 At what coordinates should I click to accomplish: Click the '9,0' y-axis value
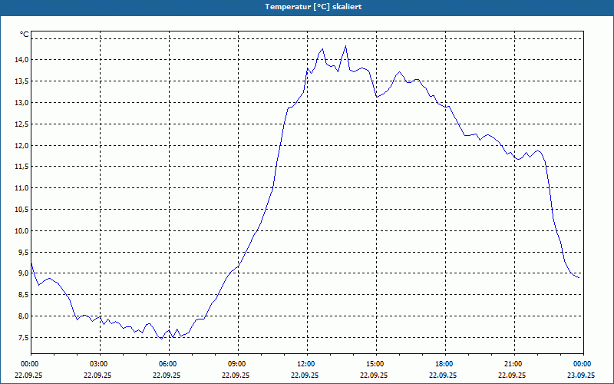(24, 273)
